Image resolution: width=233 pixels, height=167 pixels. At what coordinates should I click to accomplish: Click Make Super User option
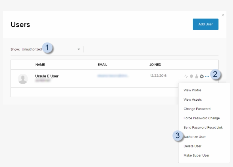pyautogui.click(x=196, y=155)
